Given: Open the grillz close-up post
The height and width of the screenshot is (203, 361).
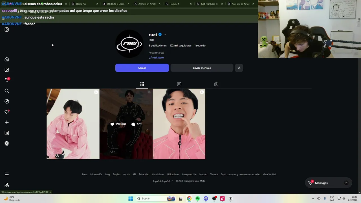Looking at the screenshot, I should [179, 124].
